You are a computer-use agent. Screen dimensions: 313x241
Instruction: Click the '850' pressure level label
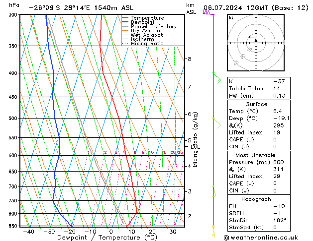[14, 226]
